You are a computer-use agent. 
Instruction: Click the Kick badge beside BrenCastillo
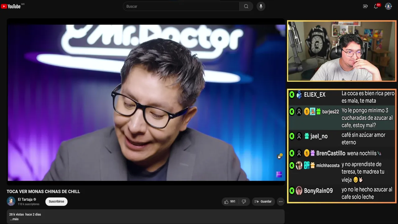coord(292,153)
